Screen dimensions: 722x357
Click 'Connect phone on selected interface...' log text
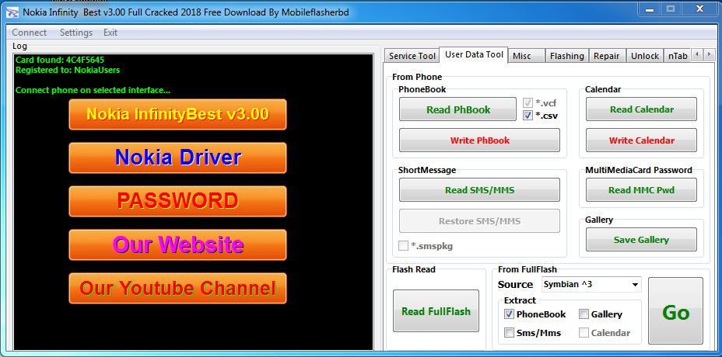pos(93,90)
